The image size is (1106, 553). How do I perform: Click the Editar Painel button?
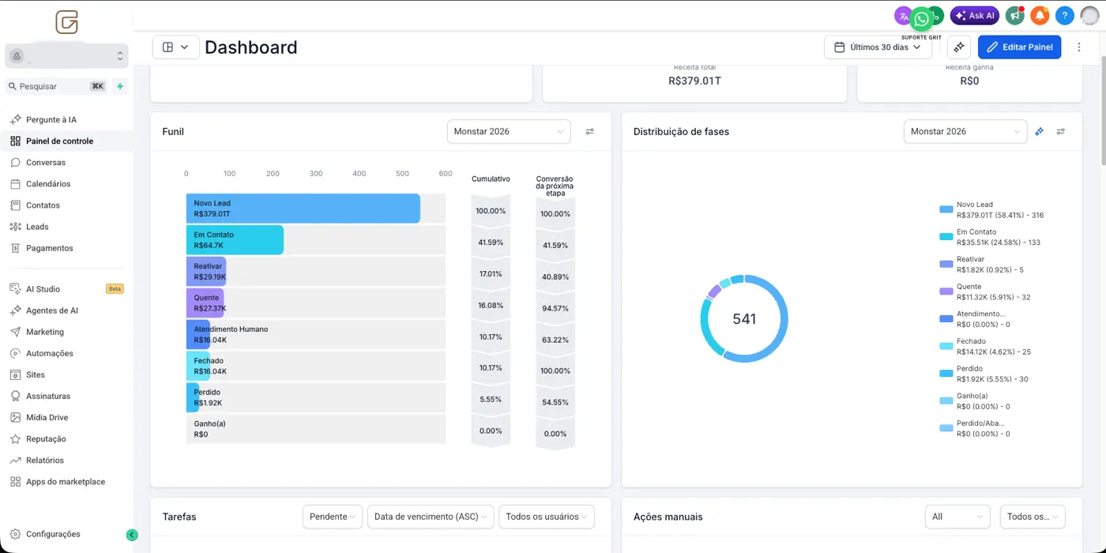pos(1019,47)
